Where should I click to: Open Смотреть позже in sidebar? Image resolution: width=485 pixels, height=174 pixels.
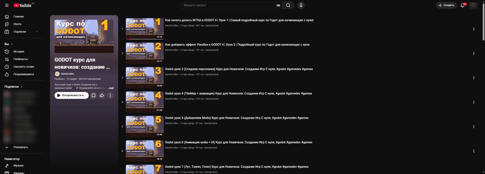pos(24,67)
